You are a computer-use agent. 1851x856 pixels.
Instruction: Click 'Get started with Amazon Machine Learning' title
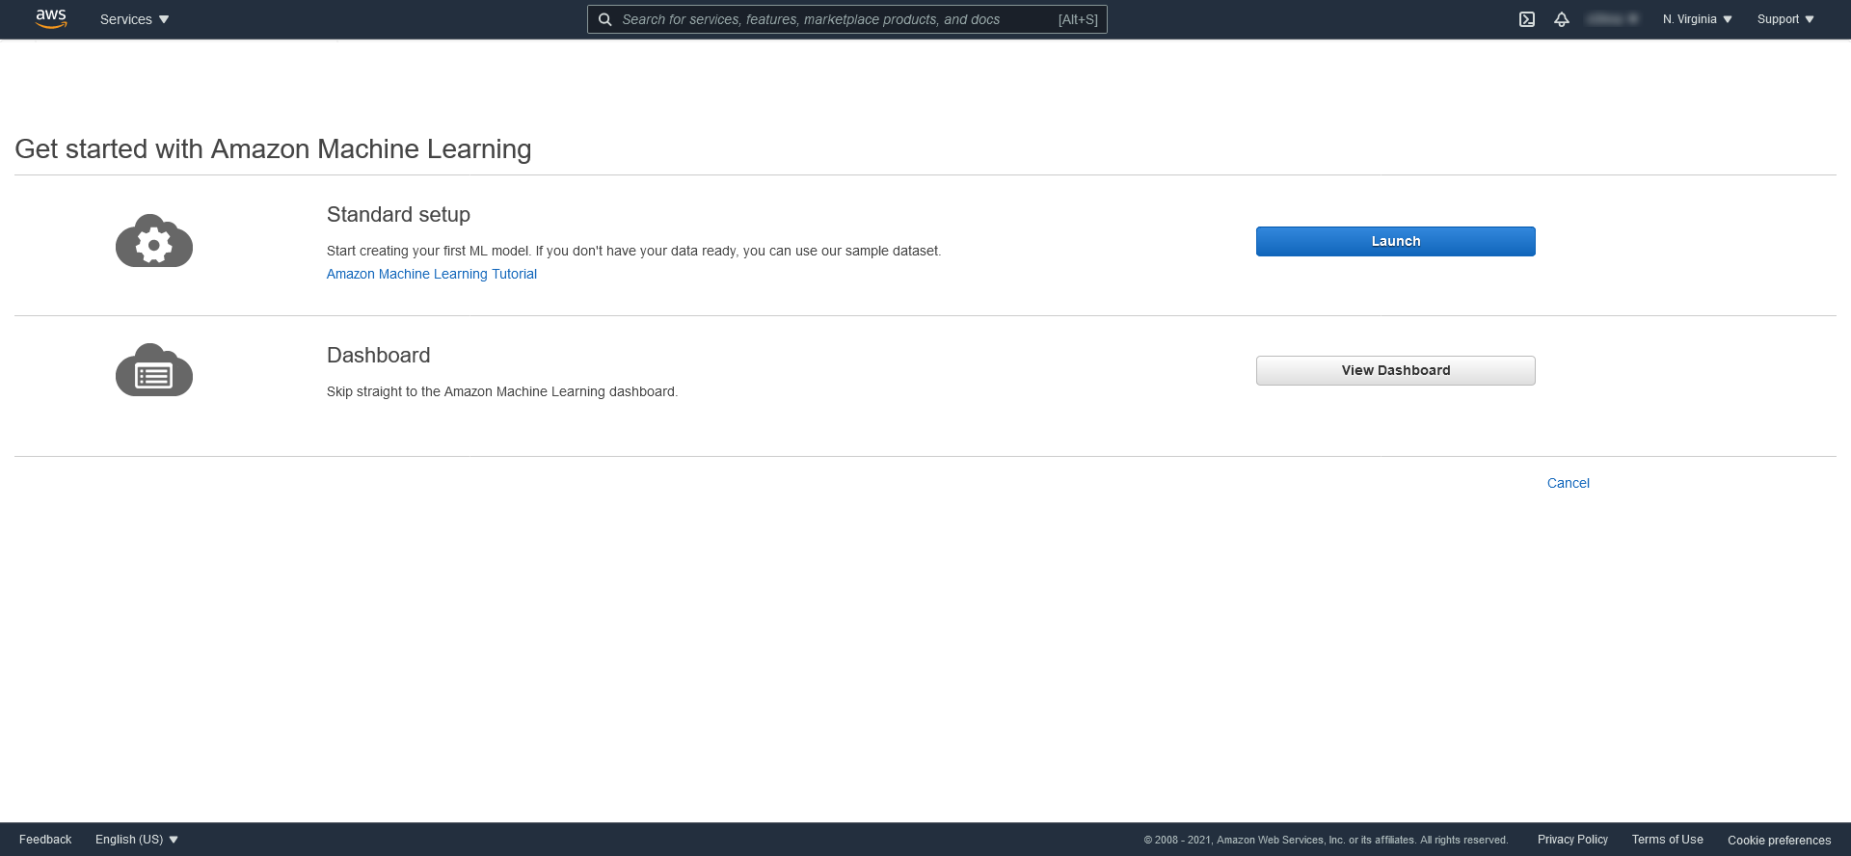tap(273, 148)
